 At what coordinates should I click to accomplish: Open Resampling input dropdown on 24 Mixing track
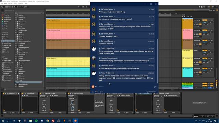197,20
